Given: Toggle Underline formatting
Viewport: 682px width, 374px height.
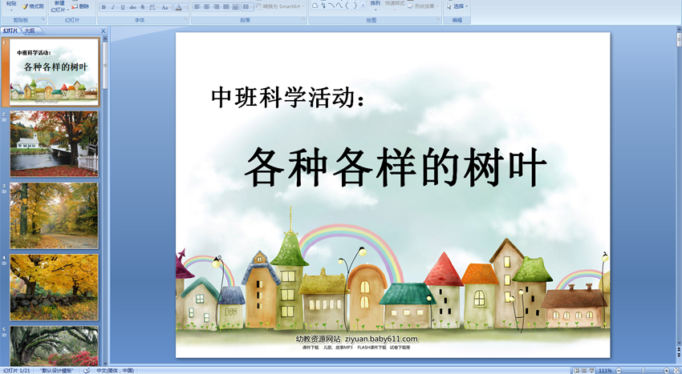Looking at the screenshot, I should click(122, 7).
